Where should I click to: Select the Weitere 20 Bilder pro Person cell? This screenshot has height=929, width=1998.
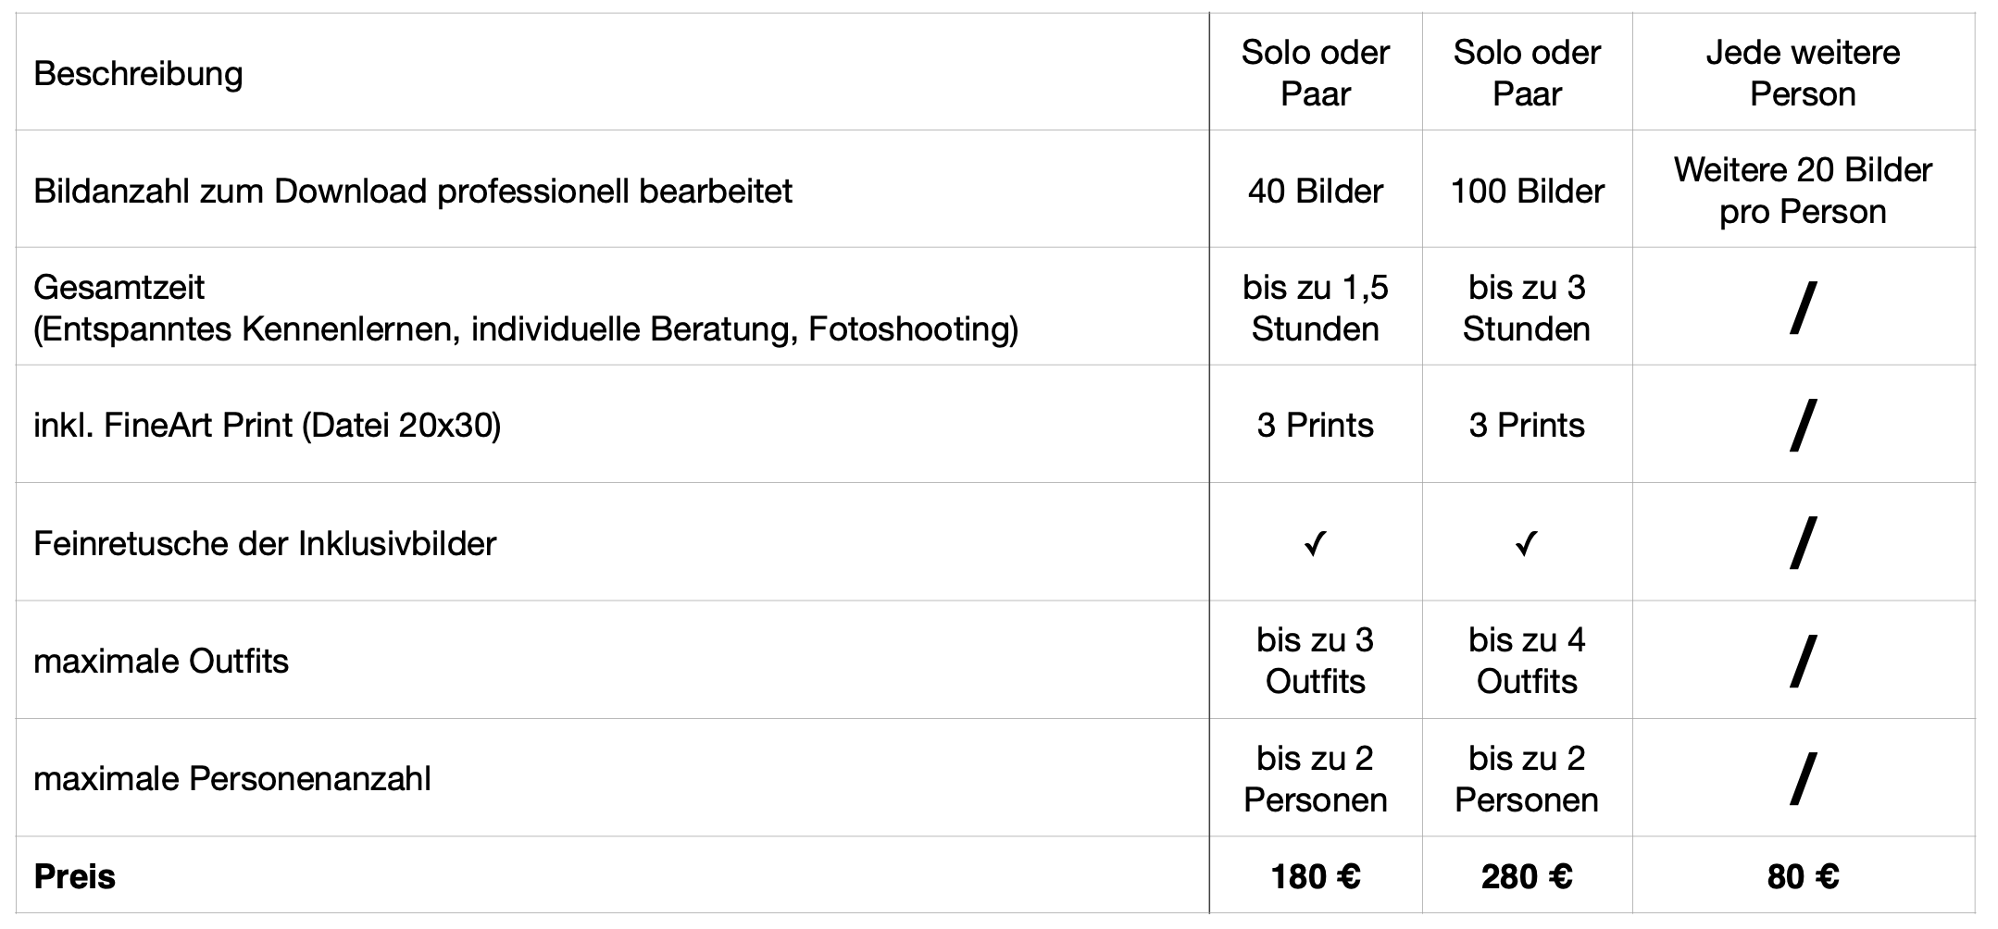pos(1803,191)
